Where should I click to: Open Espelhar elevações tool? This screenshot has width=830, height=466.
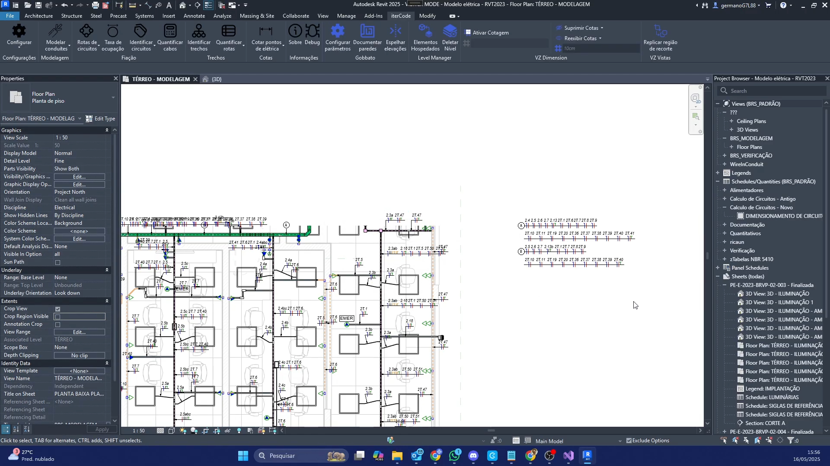pyautogui.click(x=395, y=31)
